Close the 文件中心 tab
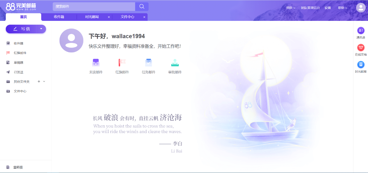The height and width of the screenshot is (173, 368). 144,17
